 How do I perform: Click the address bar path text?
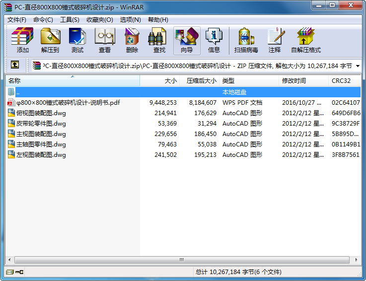pyautogui.click(x=197, y=66)
